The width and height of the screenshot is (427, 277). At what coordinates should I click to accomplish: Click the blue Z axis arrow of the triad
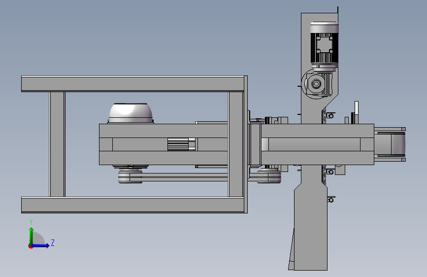pos(41,245)
